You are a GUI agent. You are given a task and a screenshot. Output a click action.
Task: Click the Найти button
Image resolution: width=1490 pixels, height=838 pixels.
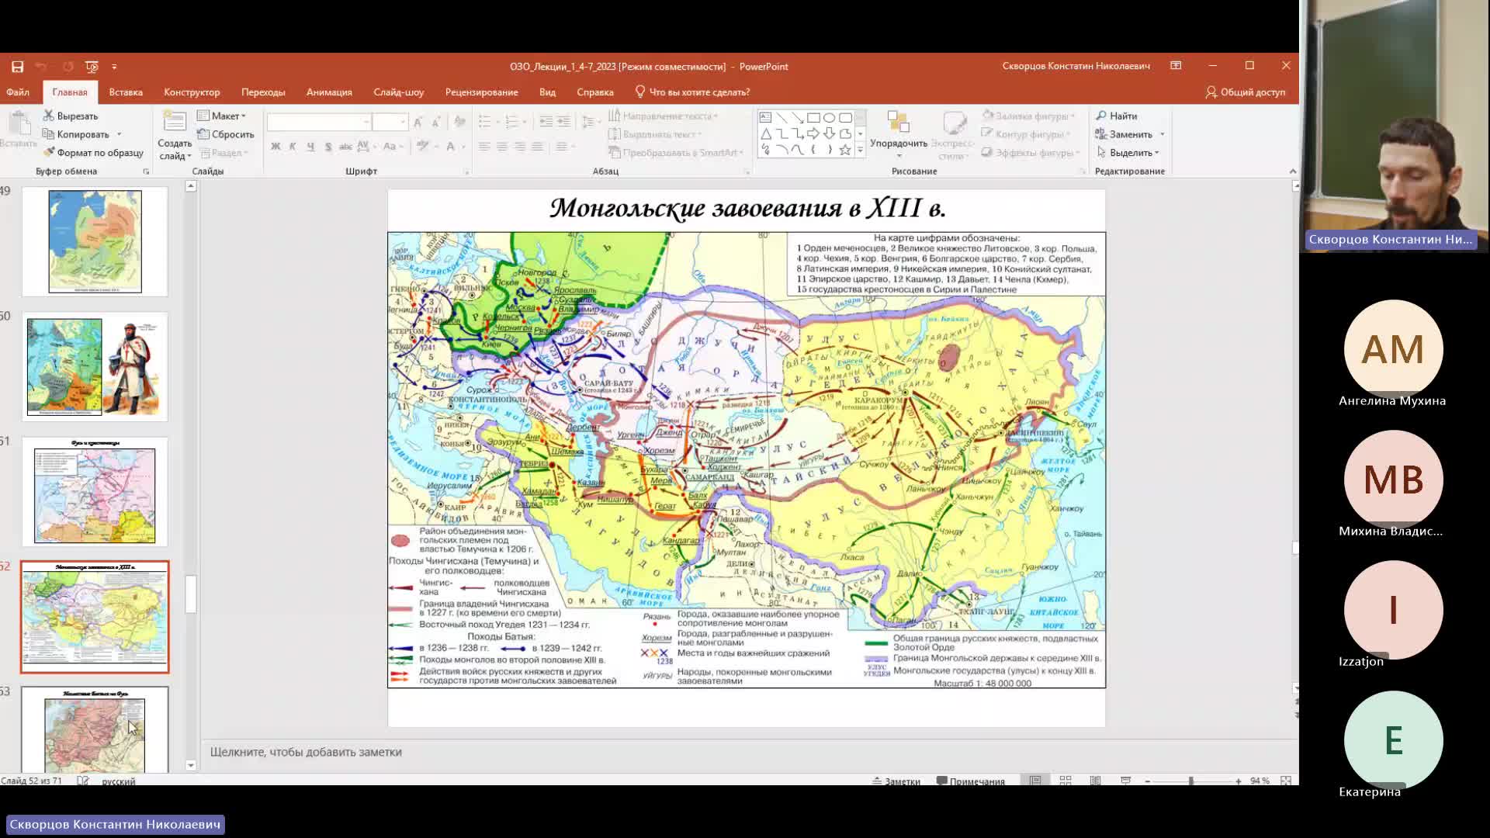point(1117,116)
